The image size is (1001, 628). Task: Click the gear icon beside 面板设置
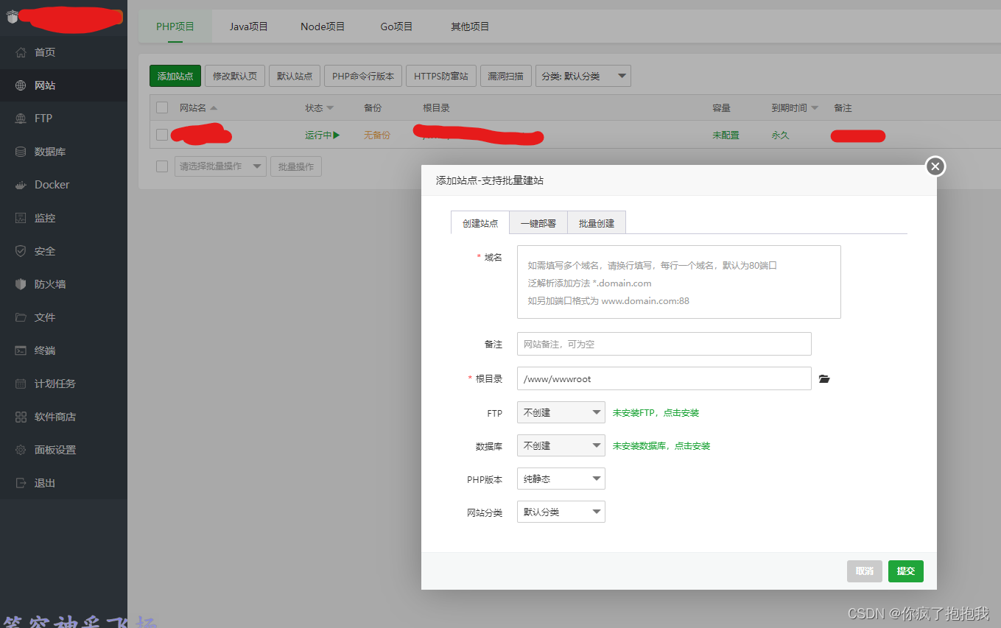click(x=21, y=450)
